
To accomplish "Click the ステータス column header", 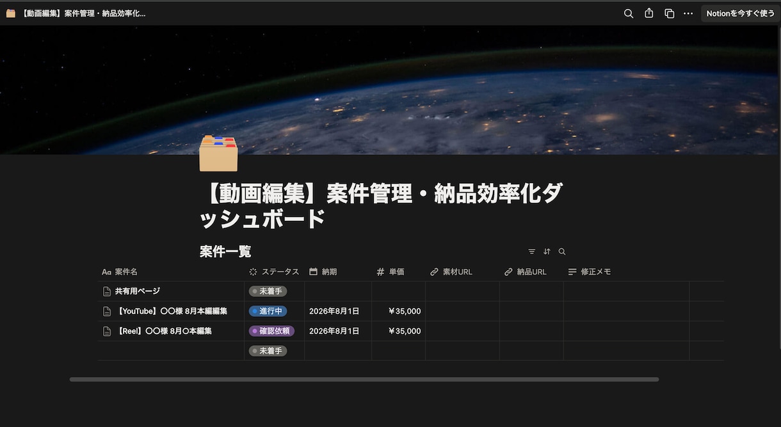I will pyautogui.click(x=274, y=272).
